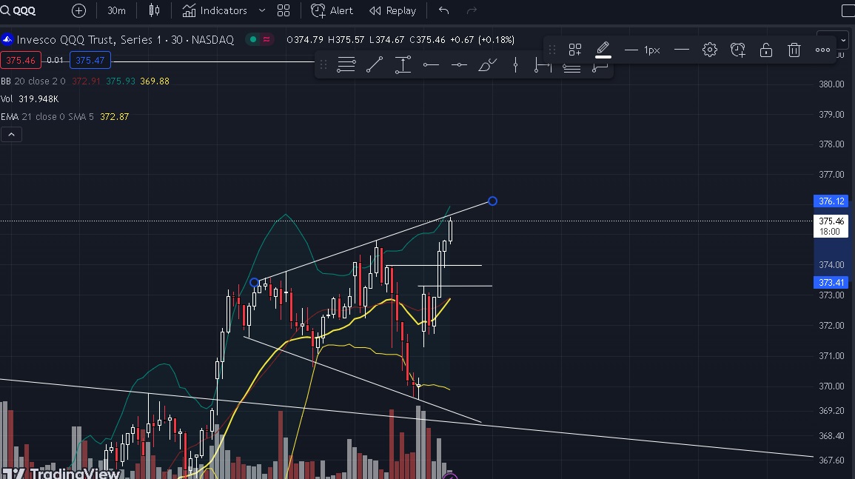Open the line color pencil picker
This screenshot has width=855, height=479.
click(x=603, y=50)
